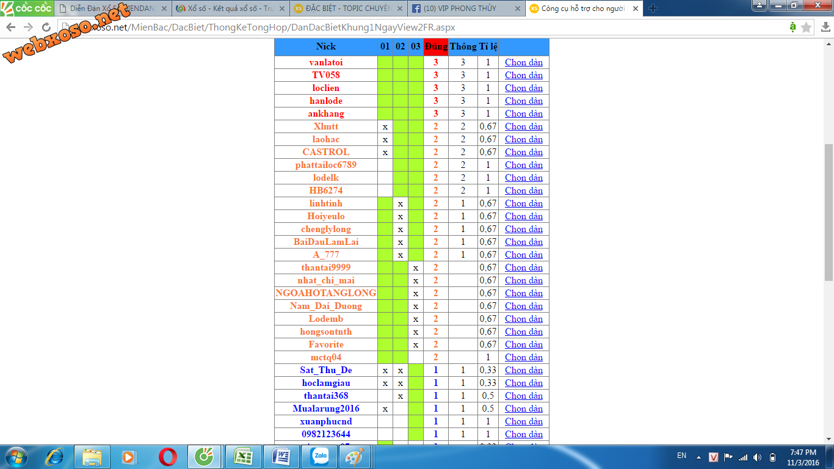Open Paint from the taskbar
This screenshot has width=834, height=469.
[x=357, y=457]
